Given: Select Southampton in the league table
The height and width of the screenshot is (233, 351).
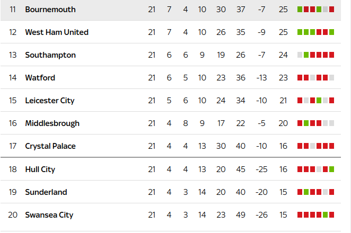Looking at the screenshot, I should click(50, 55).
